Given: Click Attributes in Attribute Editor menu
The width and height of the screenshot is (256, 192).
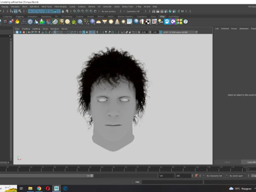Looking at the screenshot, I should [x=244, y=29].
